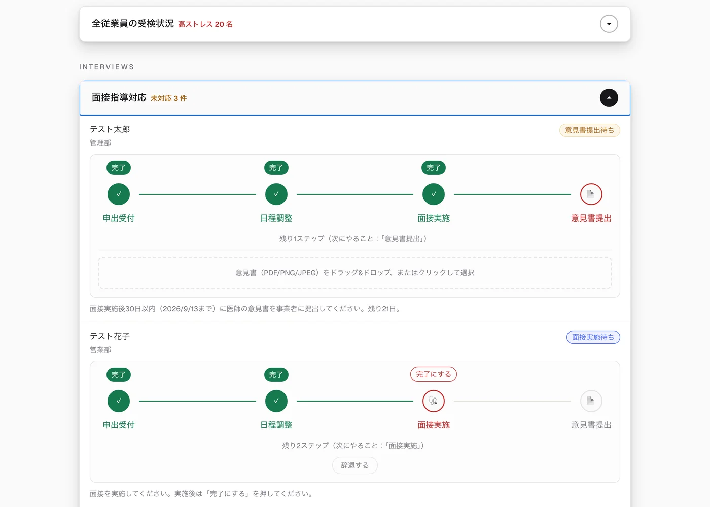The height and width of the screenshot is (507, 710).
Task: Click テスト花子's 日程調整 checkmark step icon
Action: coord(276,401)
